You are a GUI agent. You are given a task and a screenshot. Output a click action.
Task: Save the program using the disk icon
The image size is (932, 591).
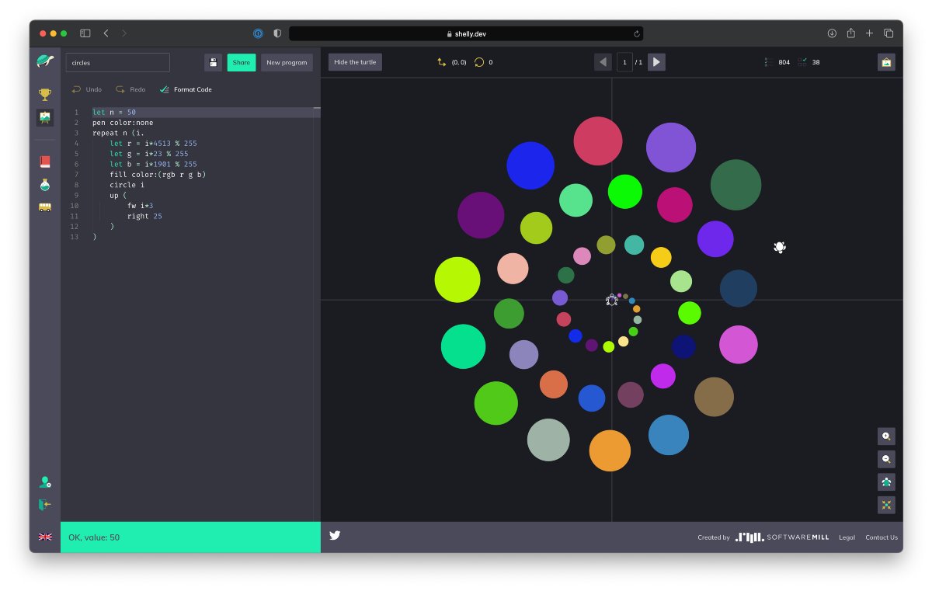(x=213, y=62)
